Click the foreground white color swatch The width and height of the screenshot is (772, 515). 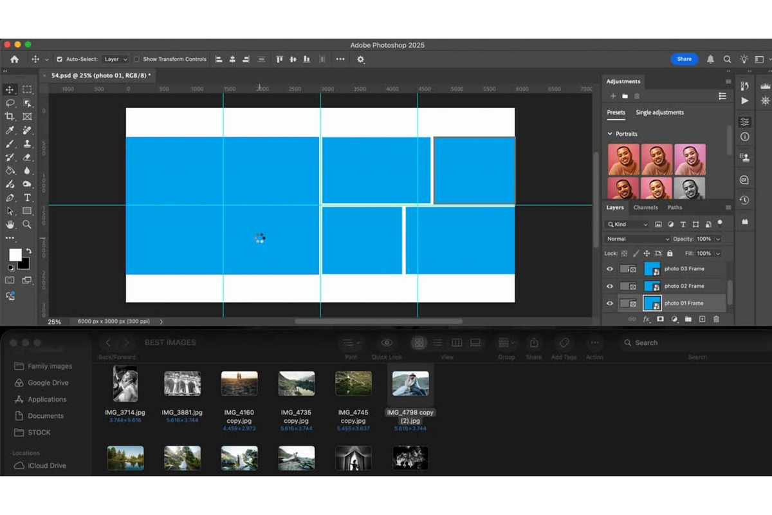pyautogui.click(x=15, y=255)
